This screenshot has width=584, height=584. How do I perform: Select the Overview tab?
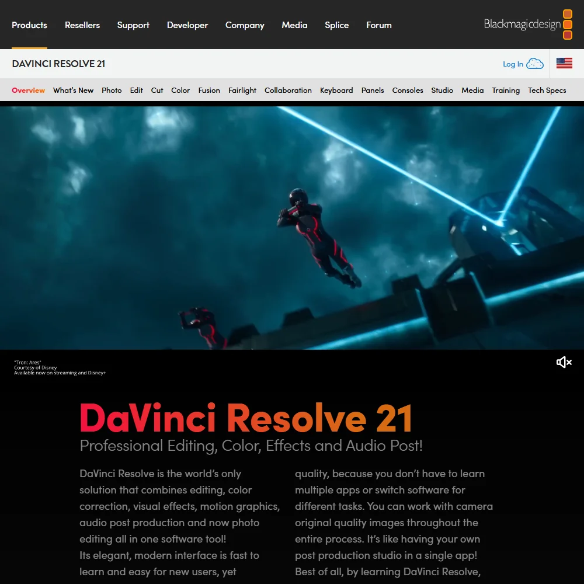pyautogui.click(x=28, y=90)
